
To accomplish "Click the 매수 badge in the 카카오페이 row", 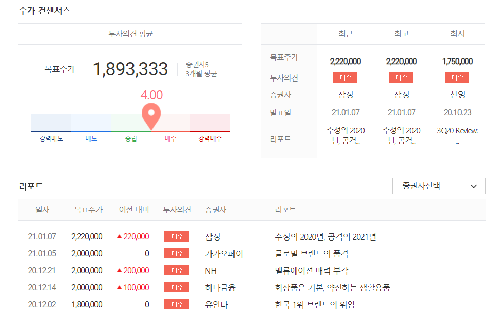I will coord(177,253).
